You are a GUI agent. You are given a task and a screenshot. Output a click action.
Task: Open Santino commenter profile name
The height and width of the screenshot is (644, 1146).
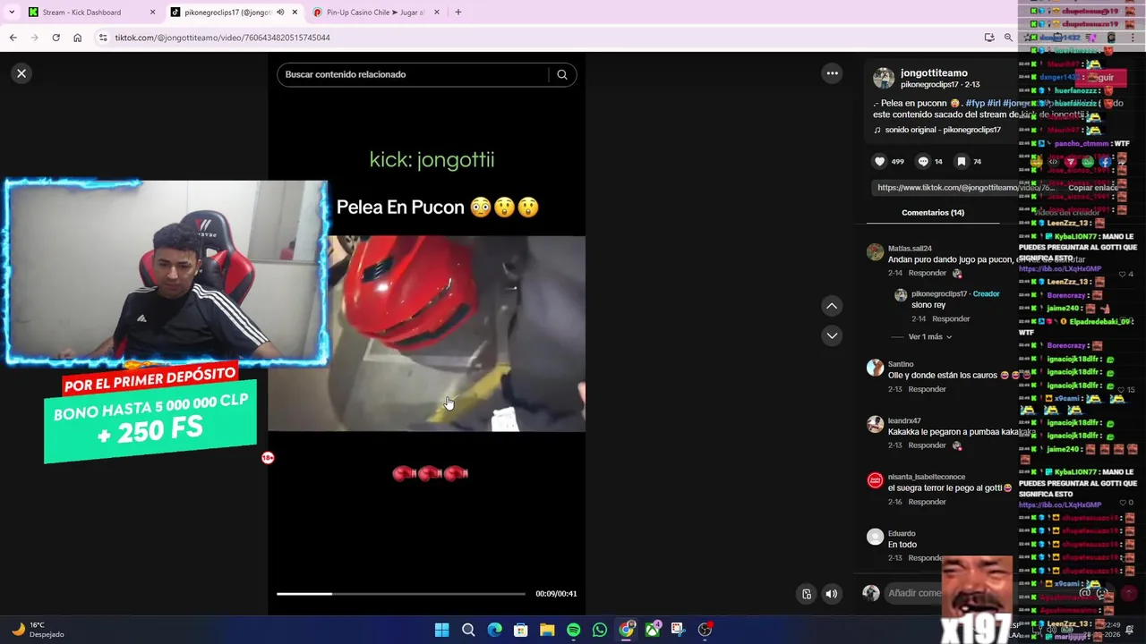coord(901,364)
